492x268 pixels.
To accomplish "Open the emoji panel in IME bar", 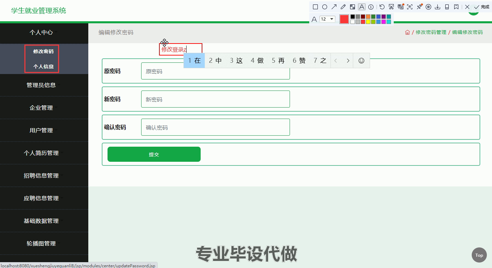I will pos(361,61).
